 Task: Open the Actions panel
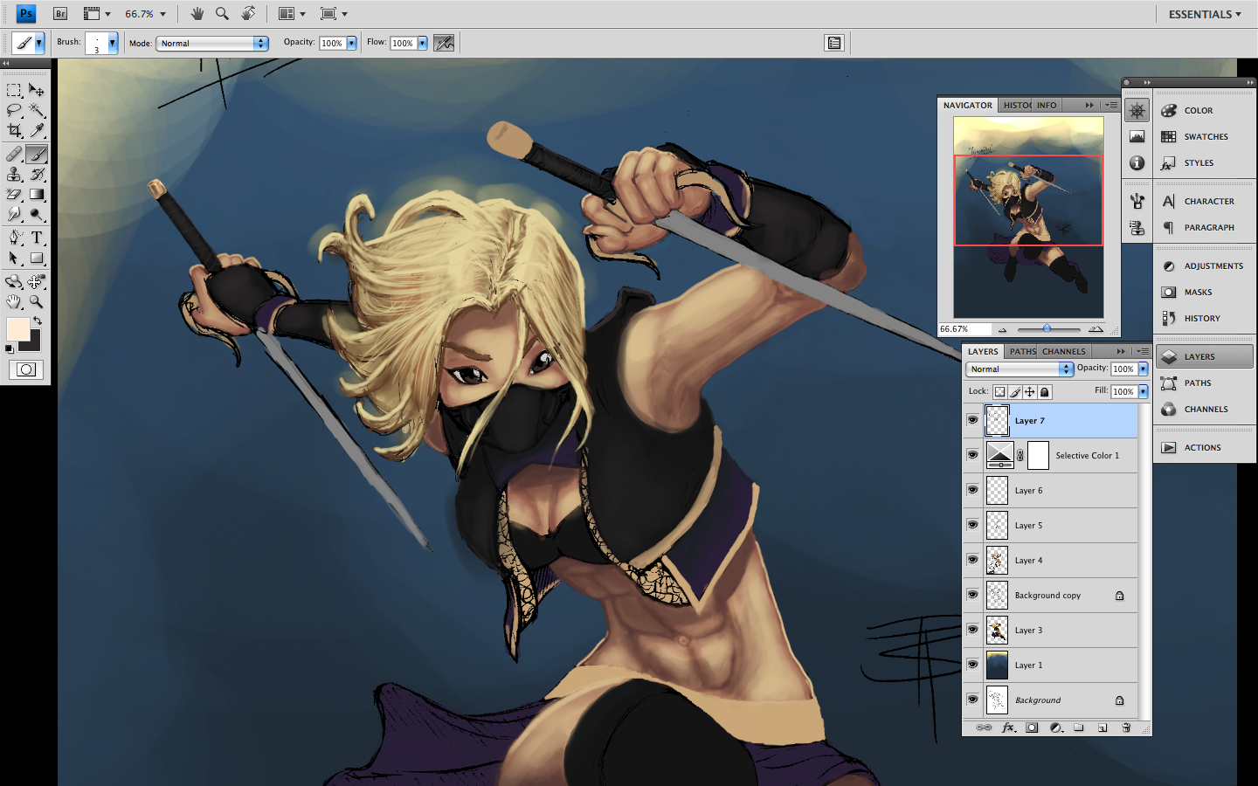pos(1205,447)
